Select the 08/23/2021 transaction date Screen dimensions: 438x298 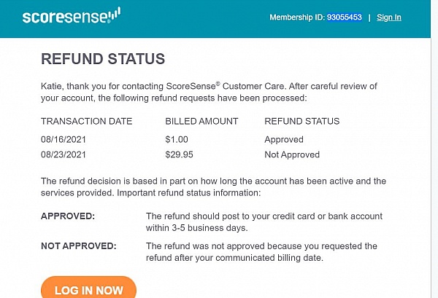coord(63,154)
